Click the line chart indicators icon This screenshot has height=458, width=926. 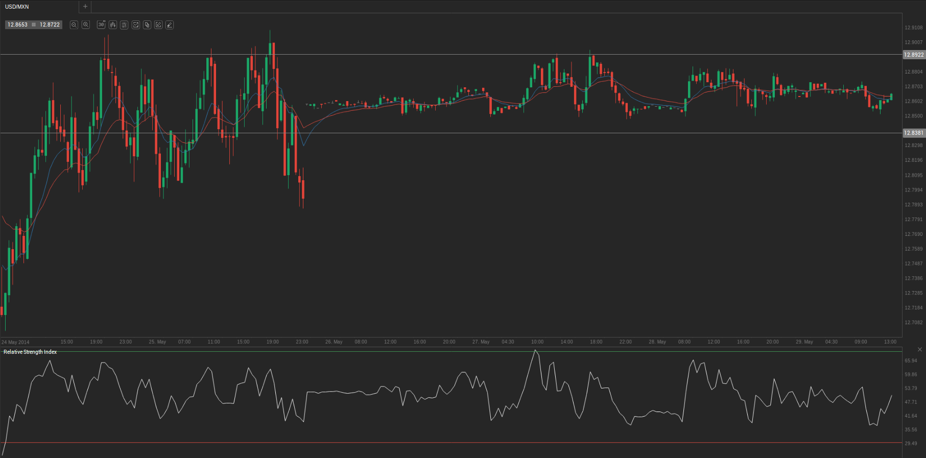(136, 25)
